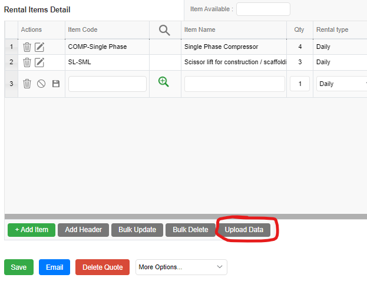Open Bulk Update
The height and width of the screenshot is (281, 367).
click(137, 230)
